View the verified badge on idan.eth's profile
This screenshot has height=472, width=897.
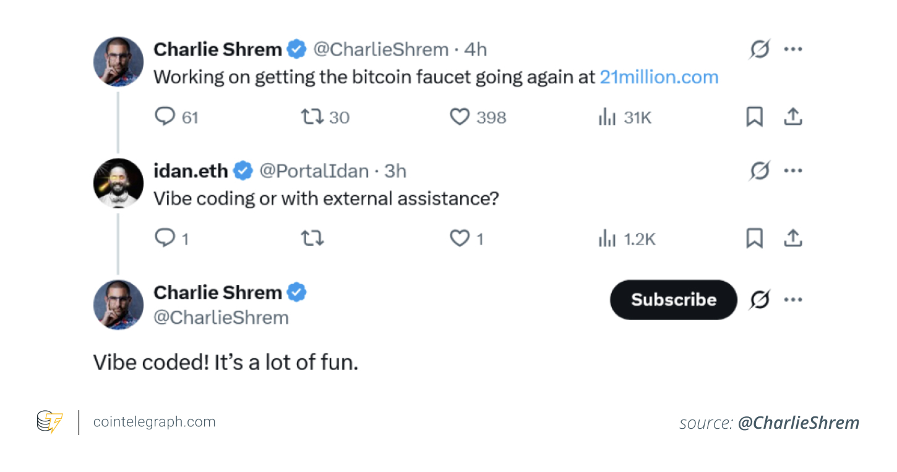(242, 171)
